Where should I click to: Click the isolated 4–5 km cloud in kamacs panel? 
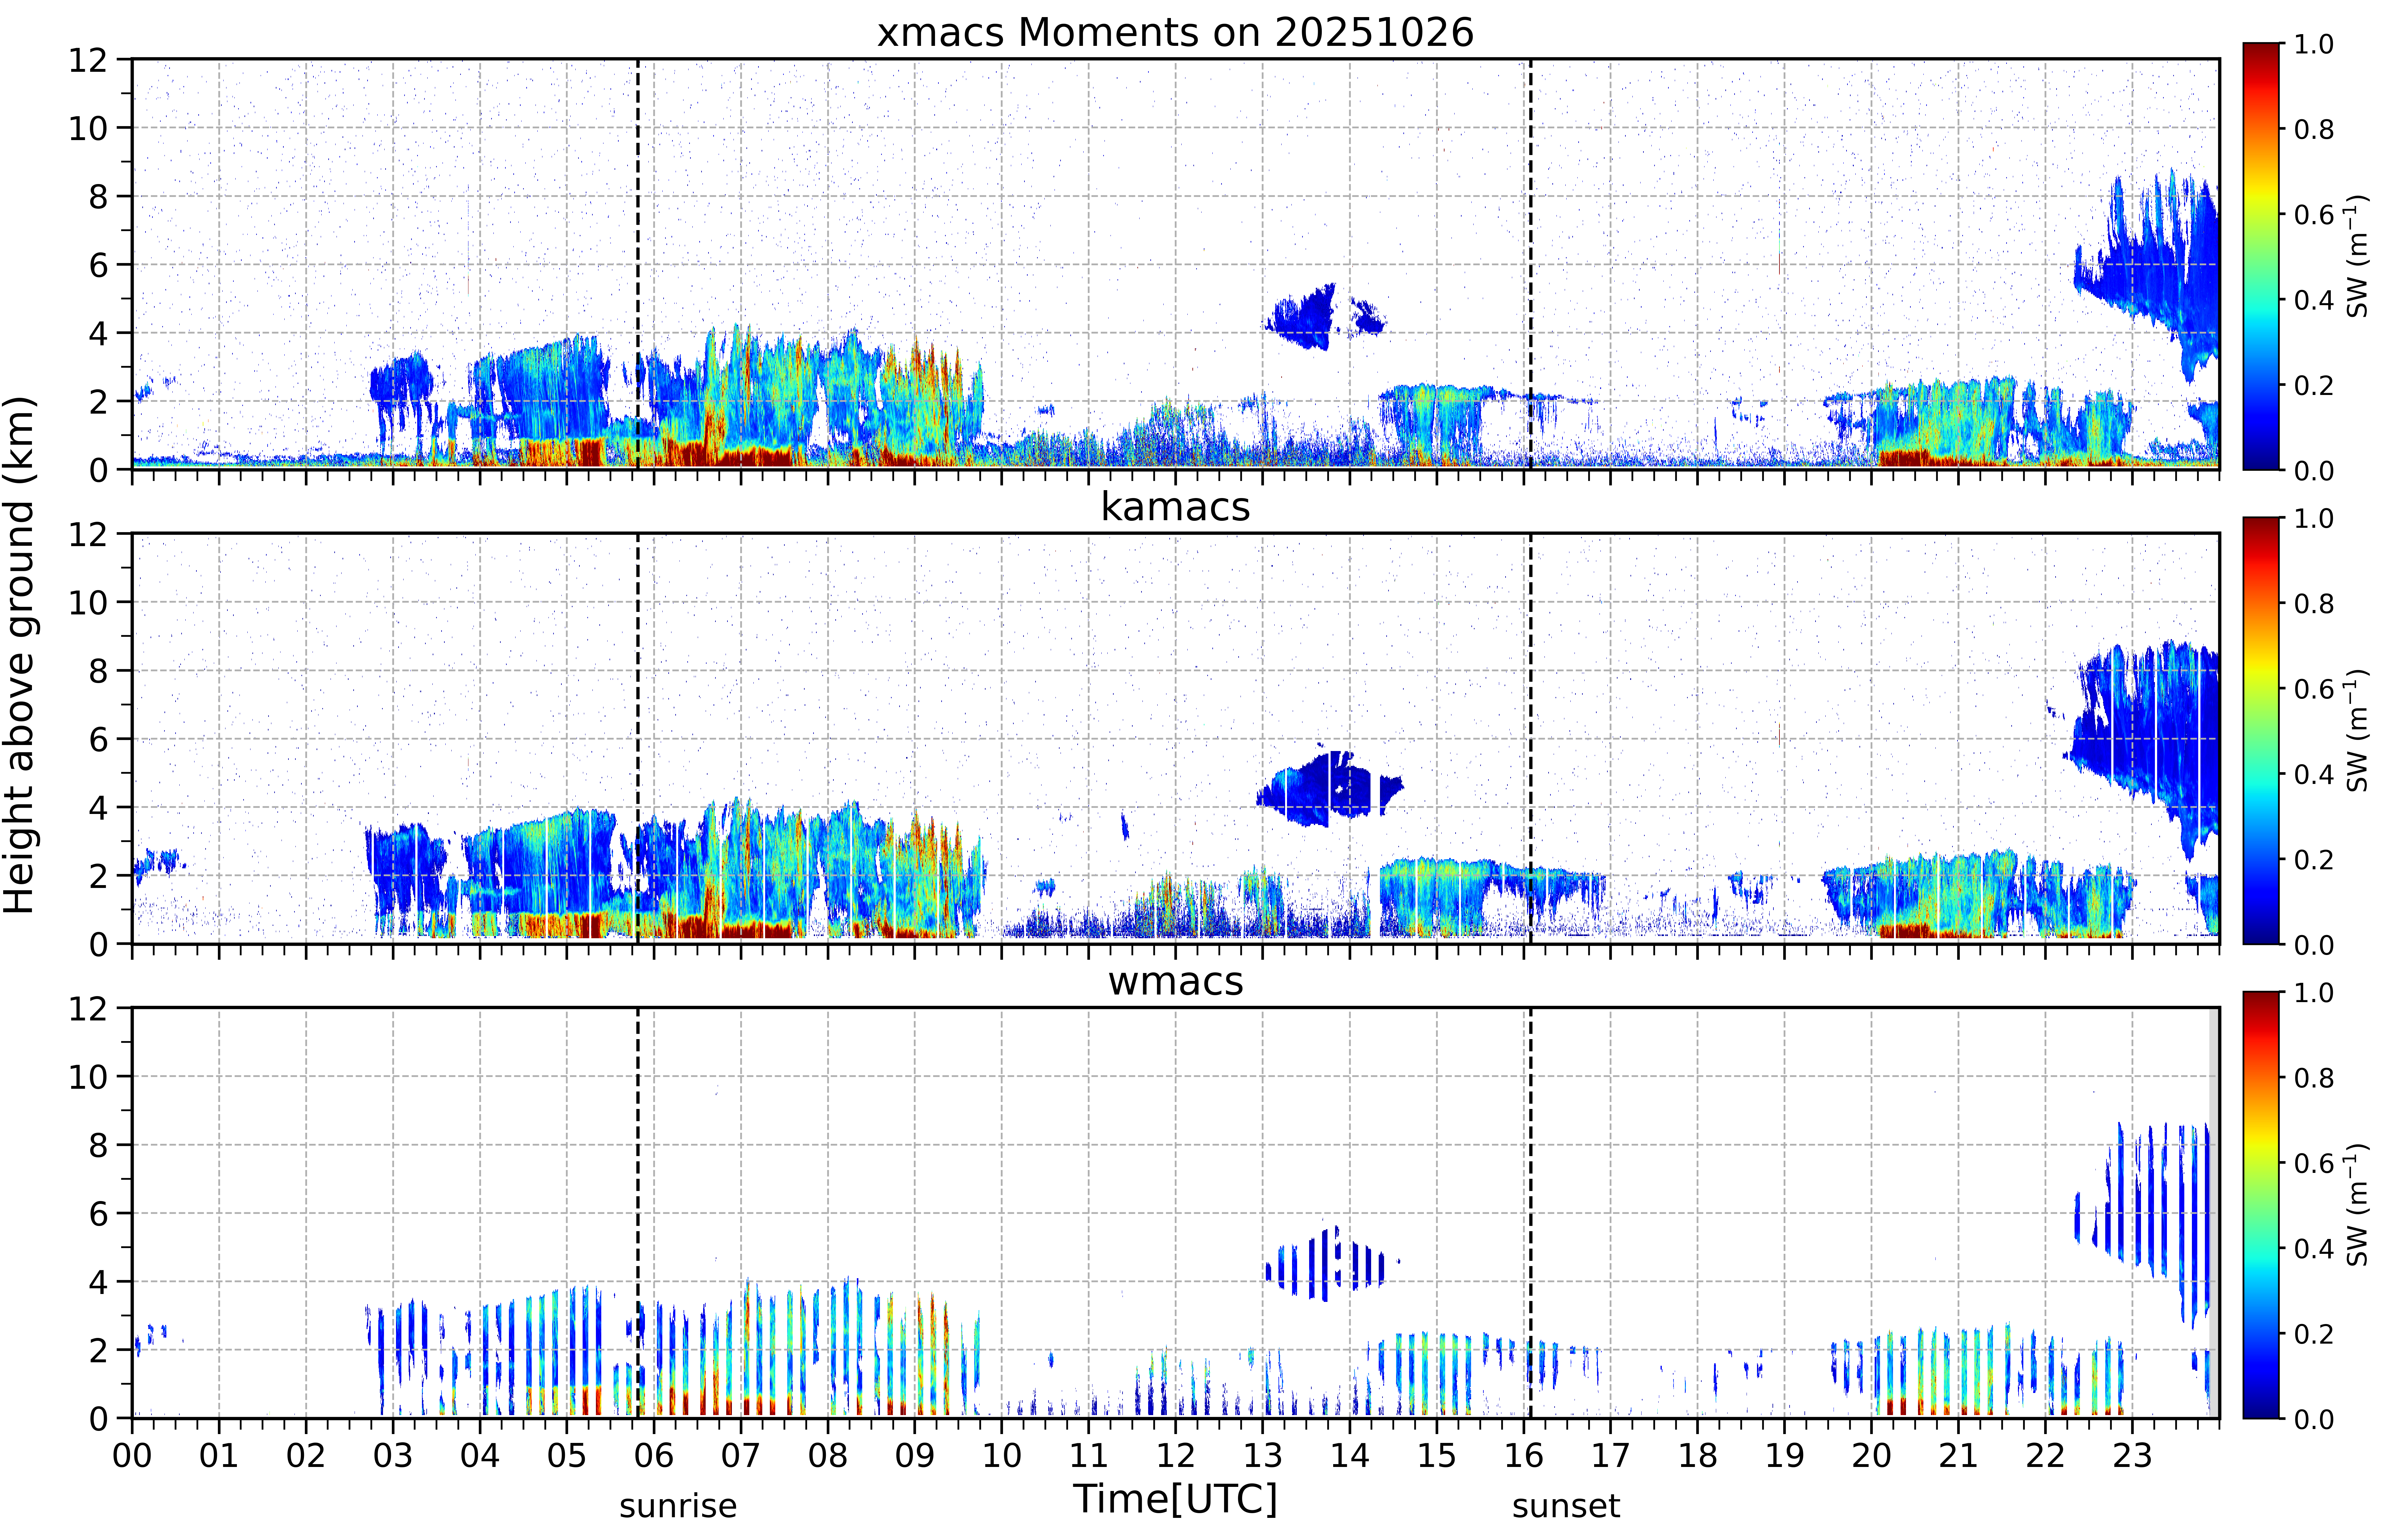click(x=1330, y=789)
